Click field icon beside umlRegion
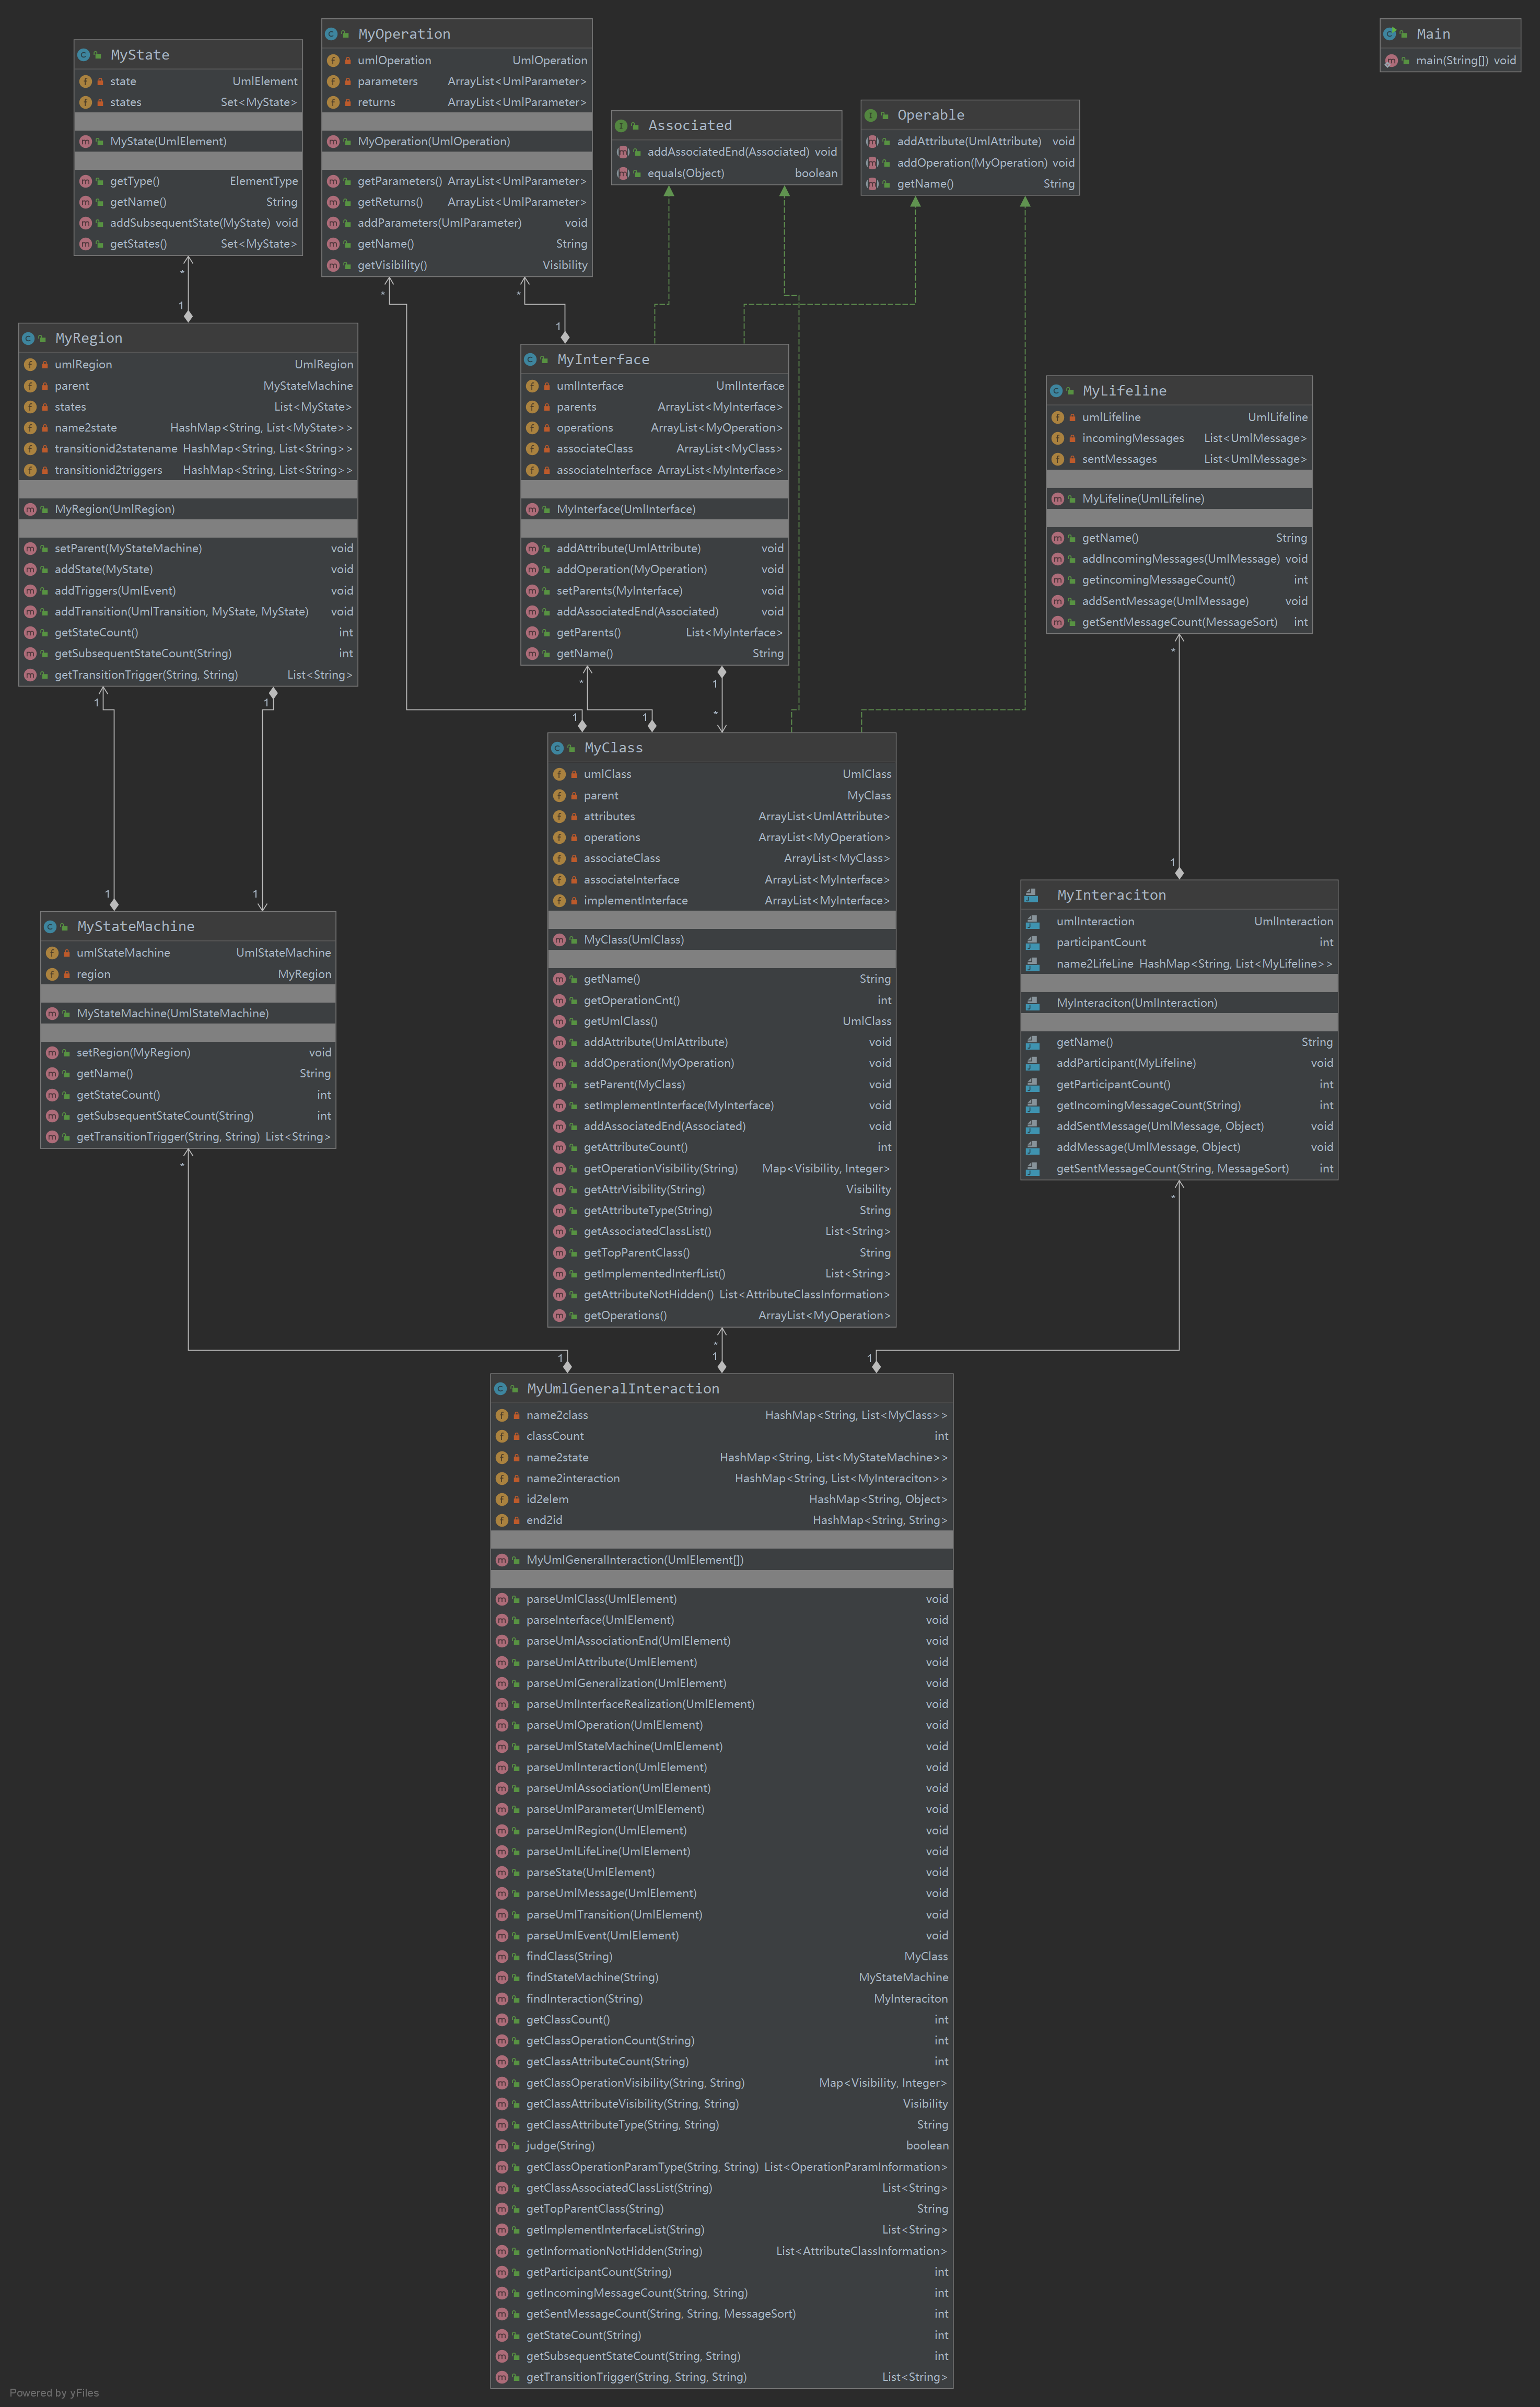Image resolution: width=1540 pixels, height=2407 pixels. pos(30,365)
